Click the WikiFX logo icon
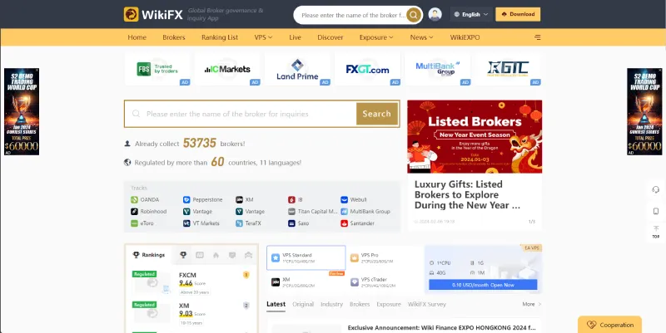The height and width of the screenshot is (333, 666). click(x=132, y=14)
